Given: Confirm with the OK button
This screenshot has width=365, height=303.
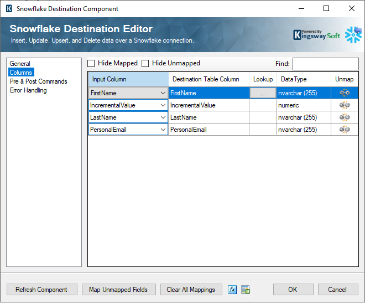Looking at the screenshot, I should point(293,290).
